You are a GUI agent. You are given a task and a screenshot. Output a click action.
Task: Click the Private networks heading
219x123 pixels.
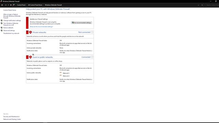(39, 32)
